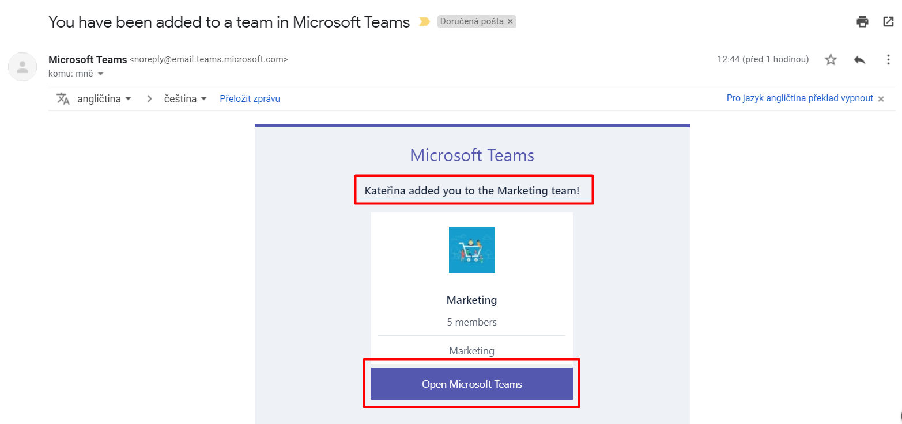This screenshot has width=902, height=424.
Task: Open the angličtina source language dropdown
Action: (x=104, y=98)
